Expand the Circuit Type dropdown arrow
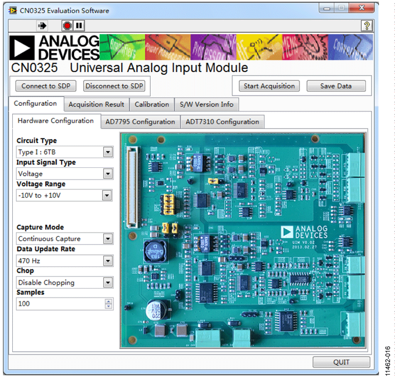This screenshot has height=378, width=395. click(108, 152)
